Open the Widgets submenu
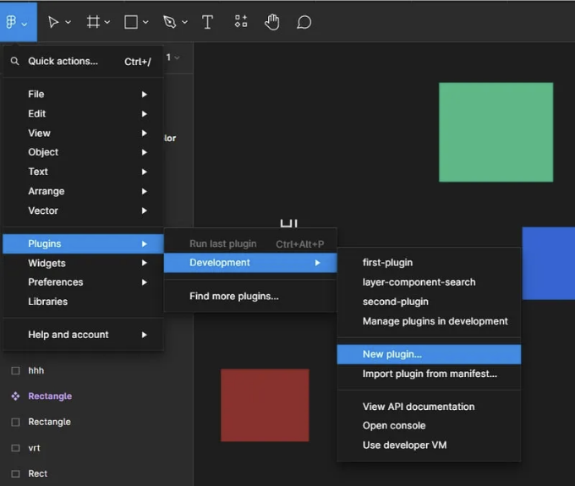The image size is (575, 486). [x=83, y=263]
